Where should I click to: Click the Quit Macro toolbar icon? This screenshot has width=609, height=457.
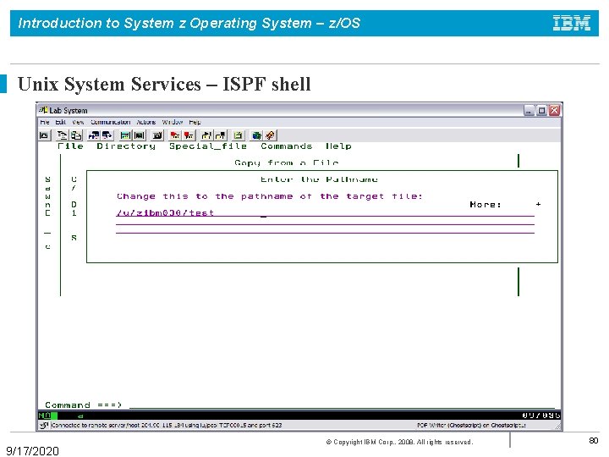pos(220,135)
